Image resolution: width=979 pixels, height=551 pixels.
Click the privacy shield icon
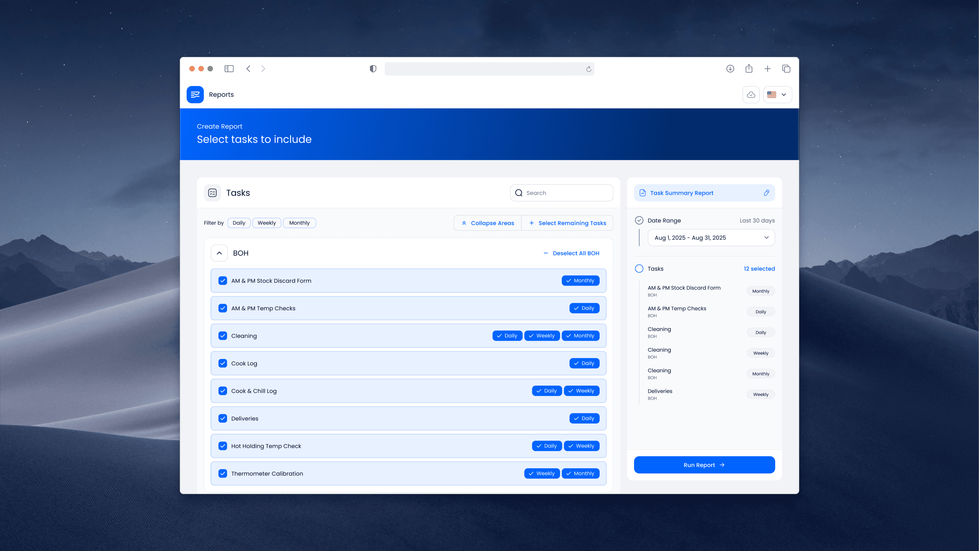pos(373,68)
